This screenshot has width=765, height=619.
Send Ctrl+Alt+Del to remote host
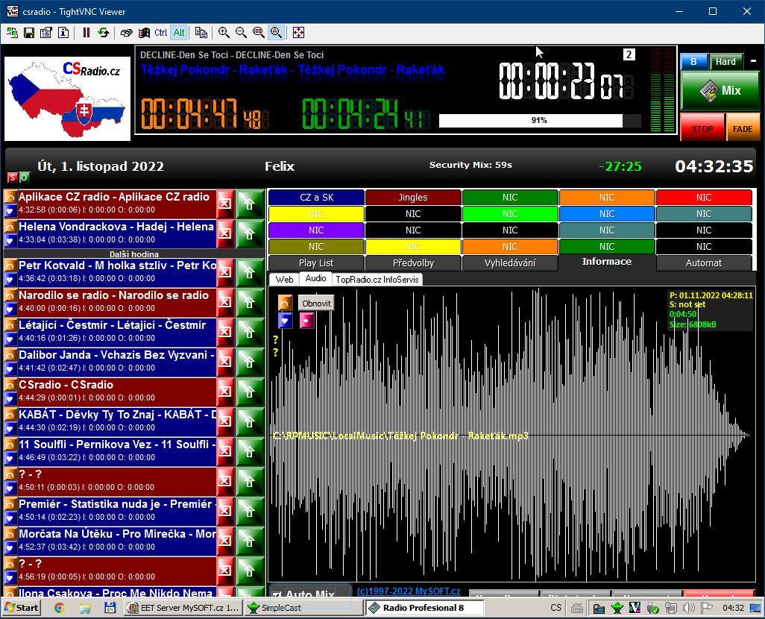(x=126, y=33)
